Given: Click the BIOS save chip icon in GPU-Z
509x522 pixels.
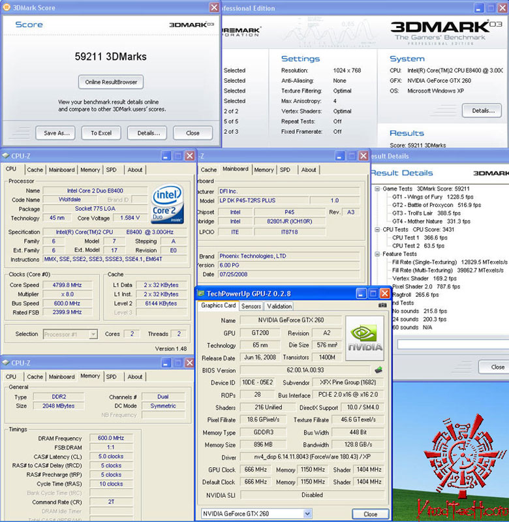Looking at the screenshot, I should point(378,370).
